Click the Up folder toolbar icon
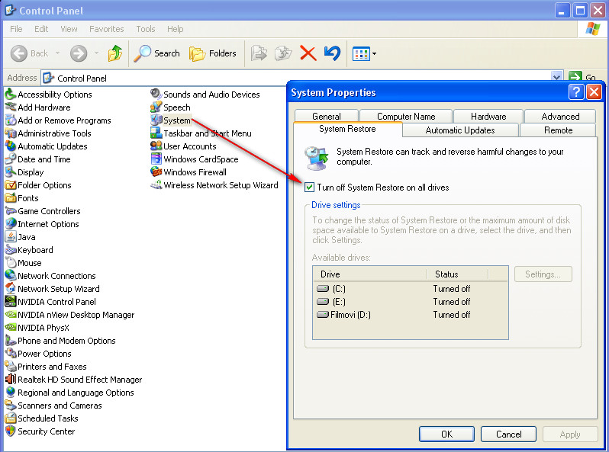Image resolution: width=609 pixels, height=452 pixels. point(115,53)
